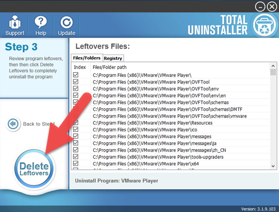
Task: Switch to the Files/Folders tab
Action: [87, 58]
